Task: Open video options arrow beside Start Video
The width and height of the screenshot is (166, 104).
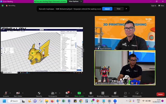Action: [x=23, y=93]
